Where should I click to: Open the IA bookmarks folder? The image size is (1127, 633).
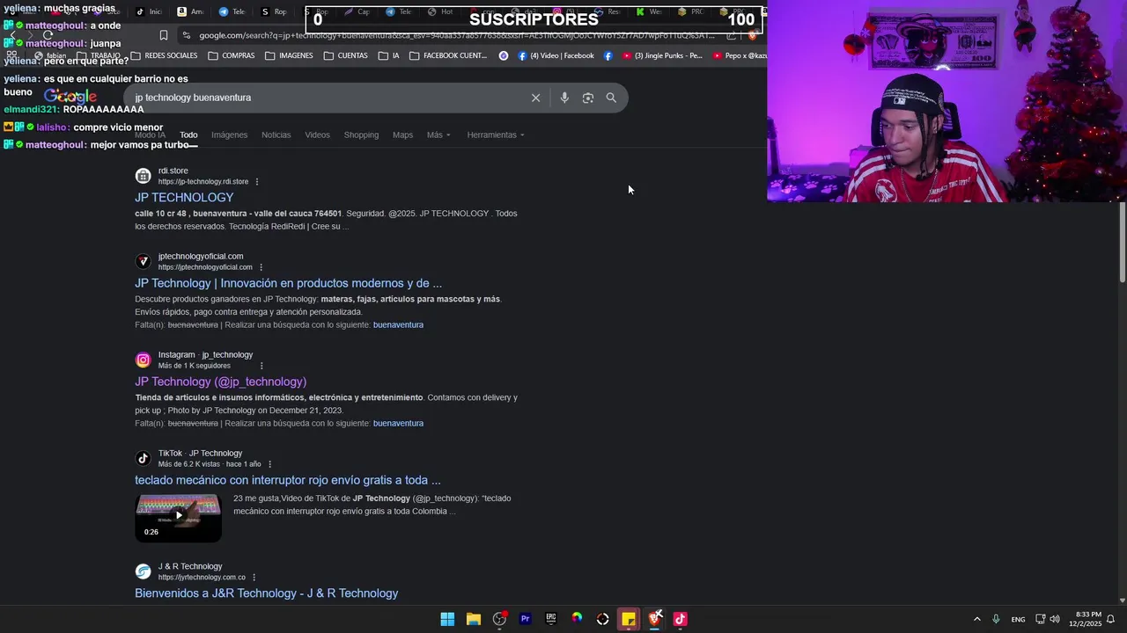388,55
